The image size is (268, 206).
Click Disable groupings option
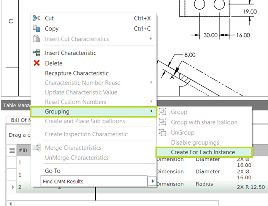point(195,142)
